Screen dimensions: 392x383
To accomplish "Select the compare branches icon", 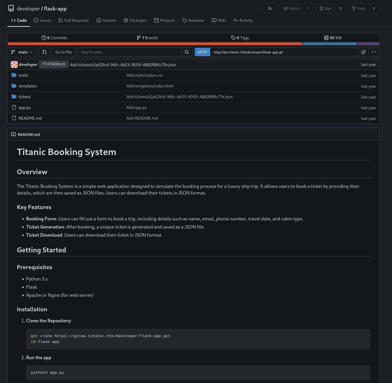I will [44, 52].
